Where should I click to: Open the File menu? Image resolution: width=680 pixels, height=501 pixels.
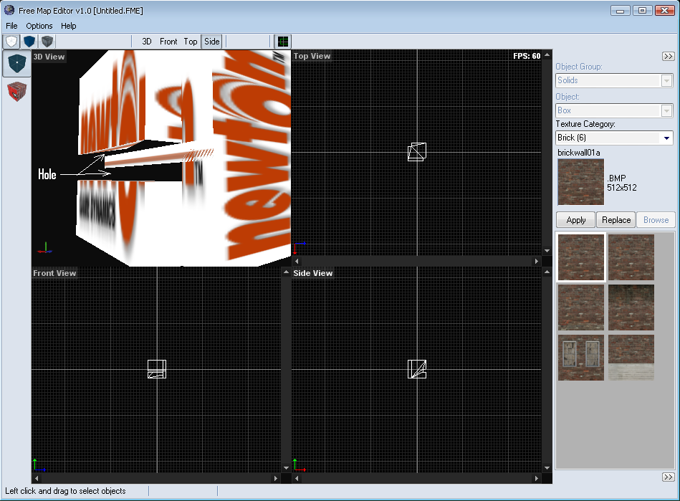point(11,26)
